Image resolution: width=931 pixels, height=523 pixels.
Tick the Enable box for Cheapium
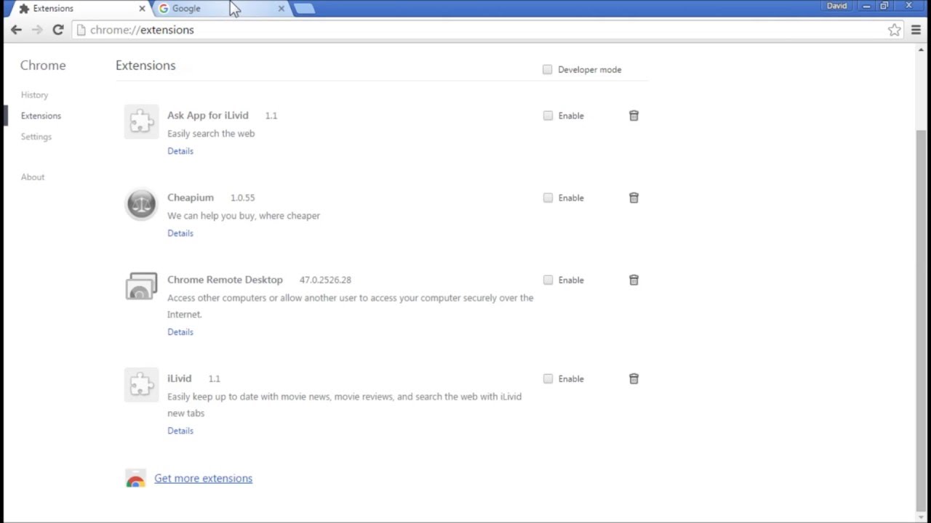548,198
